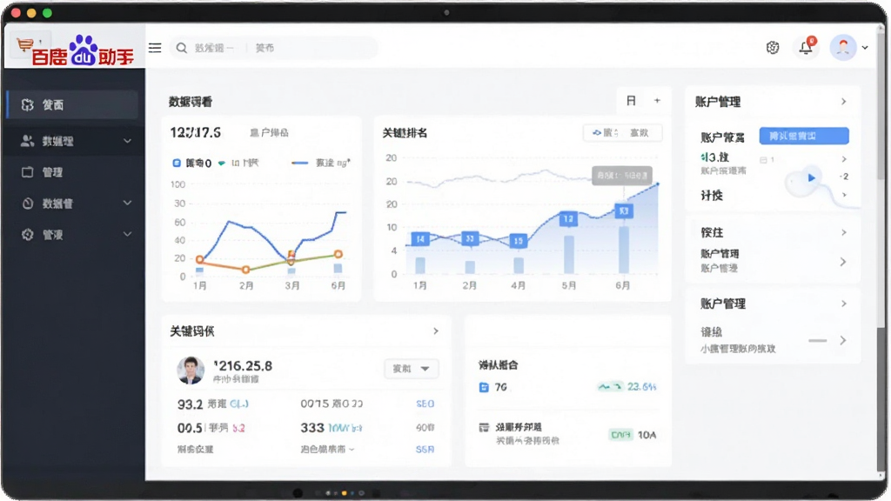Screen dimensions: 891x501
Task: Click the green badge next to 10A
Action: 620,435
